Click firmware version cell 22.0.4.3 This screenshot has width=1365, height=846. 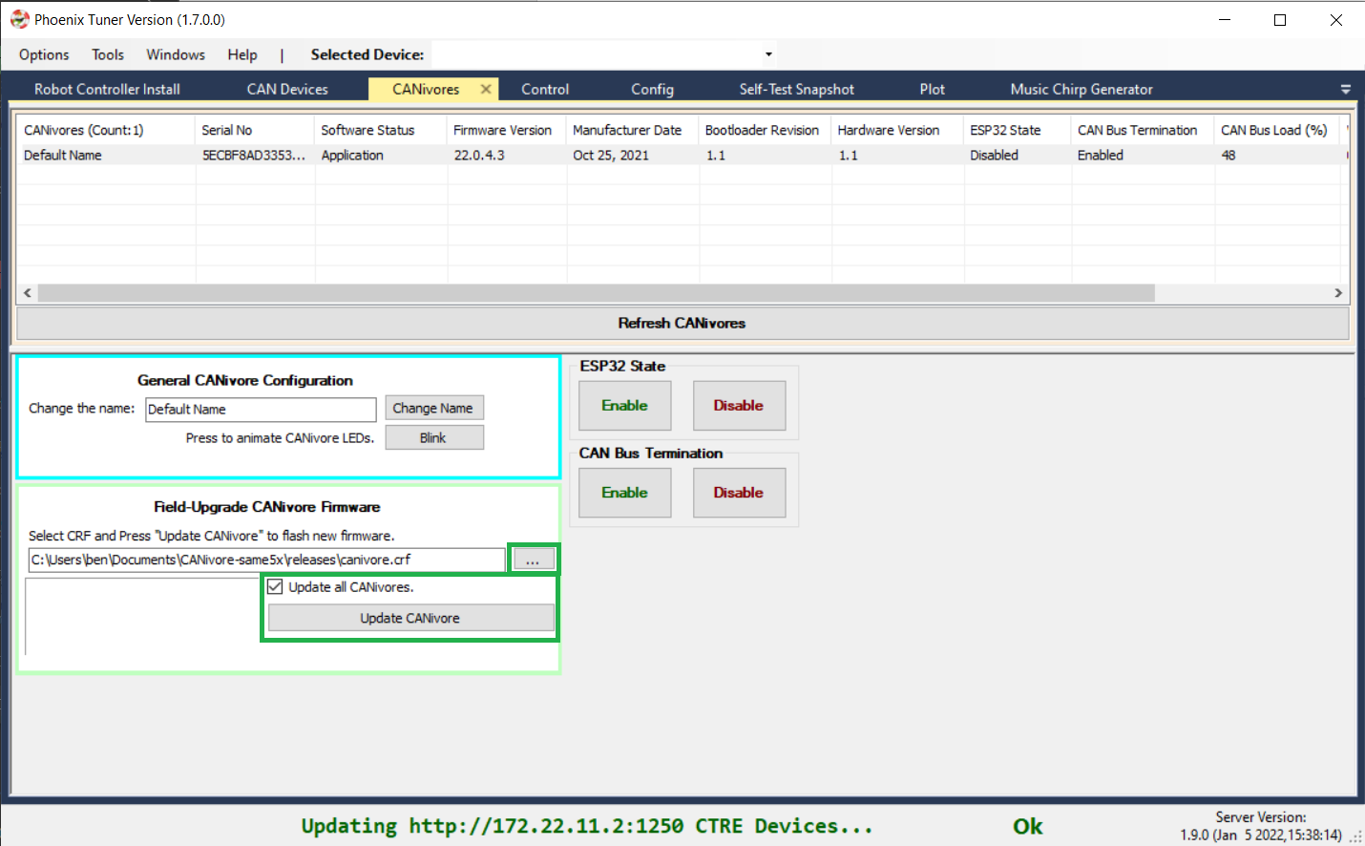tap(479, 155)
